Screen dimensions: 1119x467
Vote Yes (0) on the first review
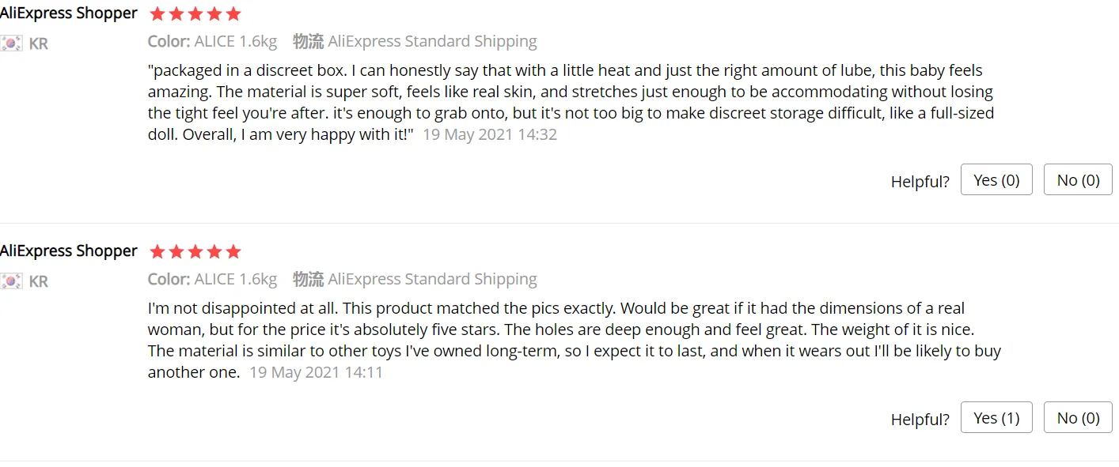pos(996,180)
